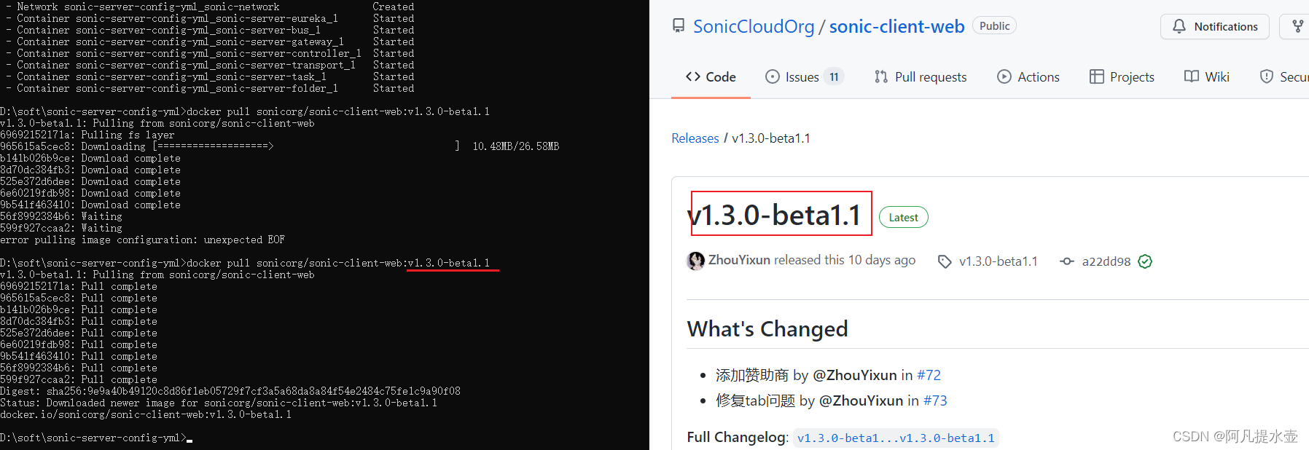
Task: Click "Container sonic-server-config-yml_sonic-server-gateway_1" line
Action: [x=210, y=42]
